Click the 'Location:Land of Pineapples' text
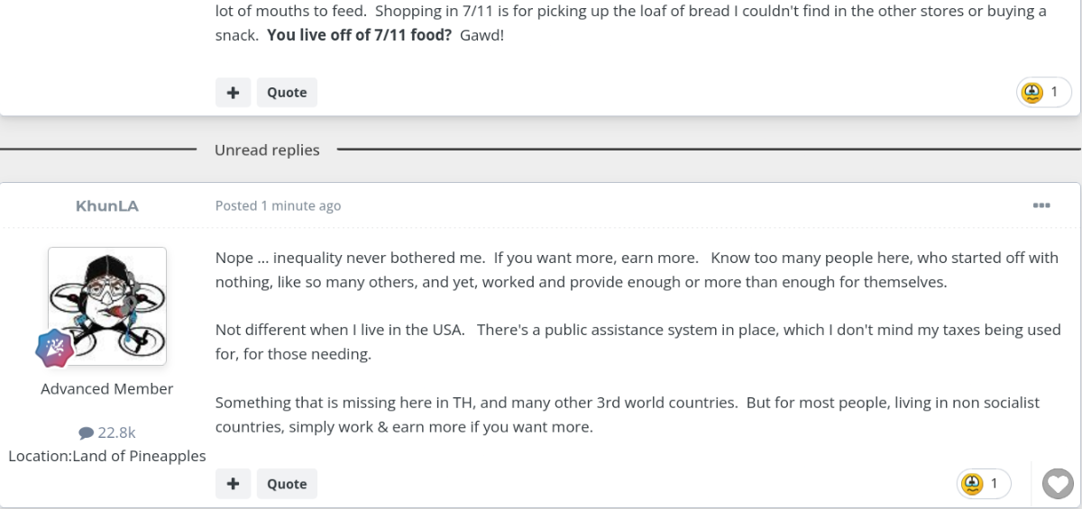 (x=107, y=456)
